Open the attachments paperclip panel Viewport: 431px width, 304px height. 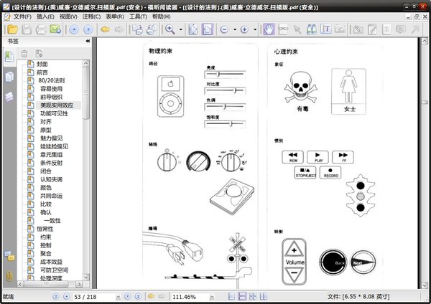(x=9, y=276)
